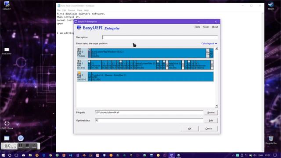Switch the ENG input language indicator

(x=260, y=155)
